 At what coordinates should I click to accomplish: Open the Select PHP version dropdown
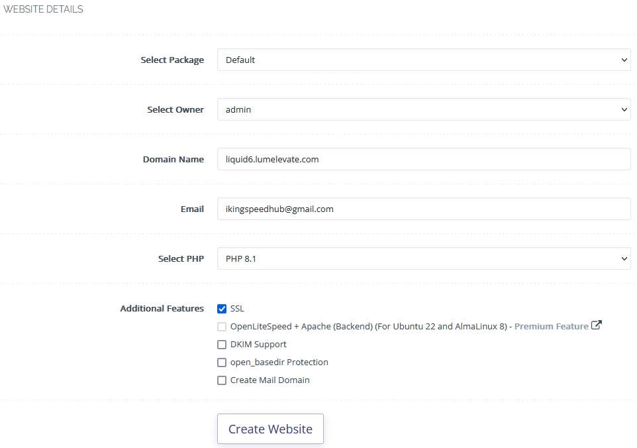coord(424,258)
